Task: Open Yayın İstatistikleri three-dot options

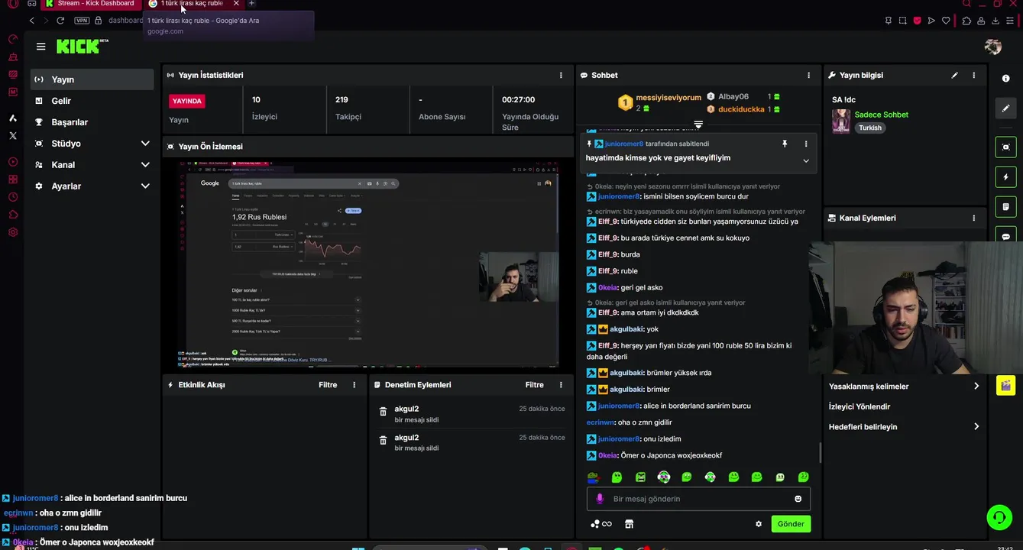Action: coord(561,76)
